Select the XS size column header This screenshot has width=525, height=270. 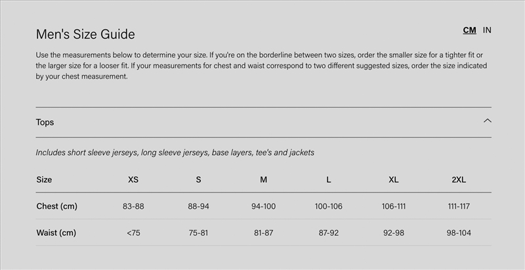[133, 179]
